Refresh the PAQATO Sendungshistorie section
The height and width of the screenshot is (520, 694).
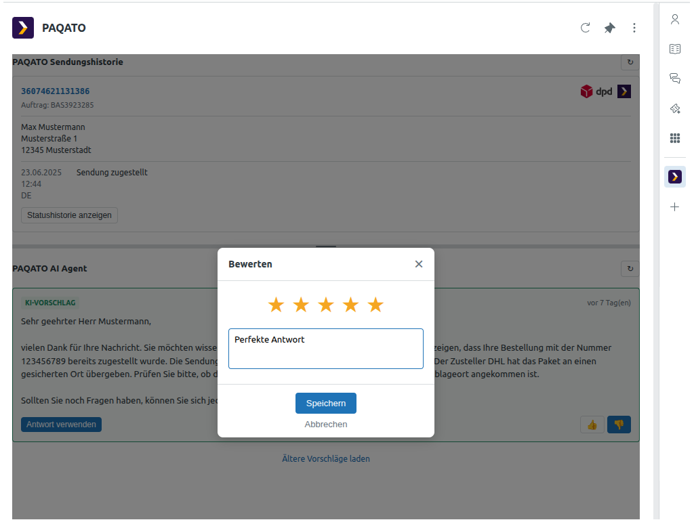(x=630, y=62)
